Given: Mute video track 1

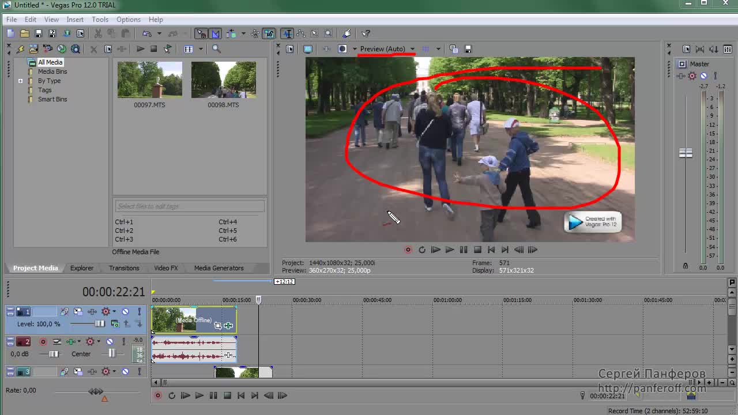Looking at the screenshot, I should (125, 312).
